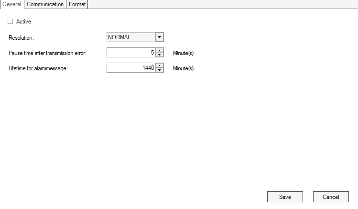Viewport: 358px width, 209px height.
Task: Decrease alarm message lifetime with down arrow
Action: click(160, 70)
